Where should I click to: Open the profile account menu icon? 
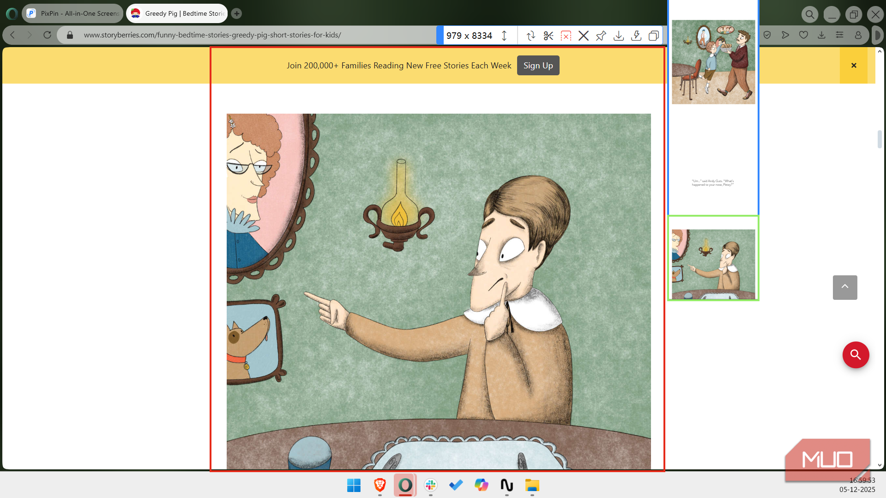point(858,35)
